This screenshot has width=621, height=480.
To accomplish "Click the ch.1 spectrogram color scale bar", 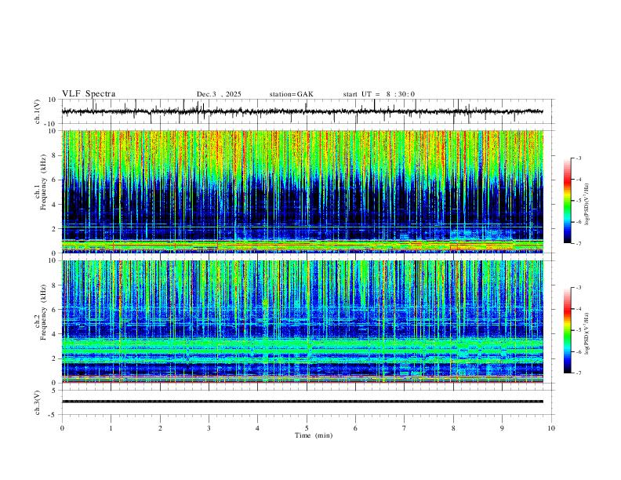I will pos(567,201).
